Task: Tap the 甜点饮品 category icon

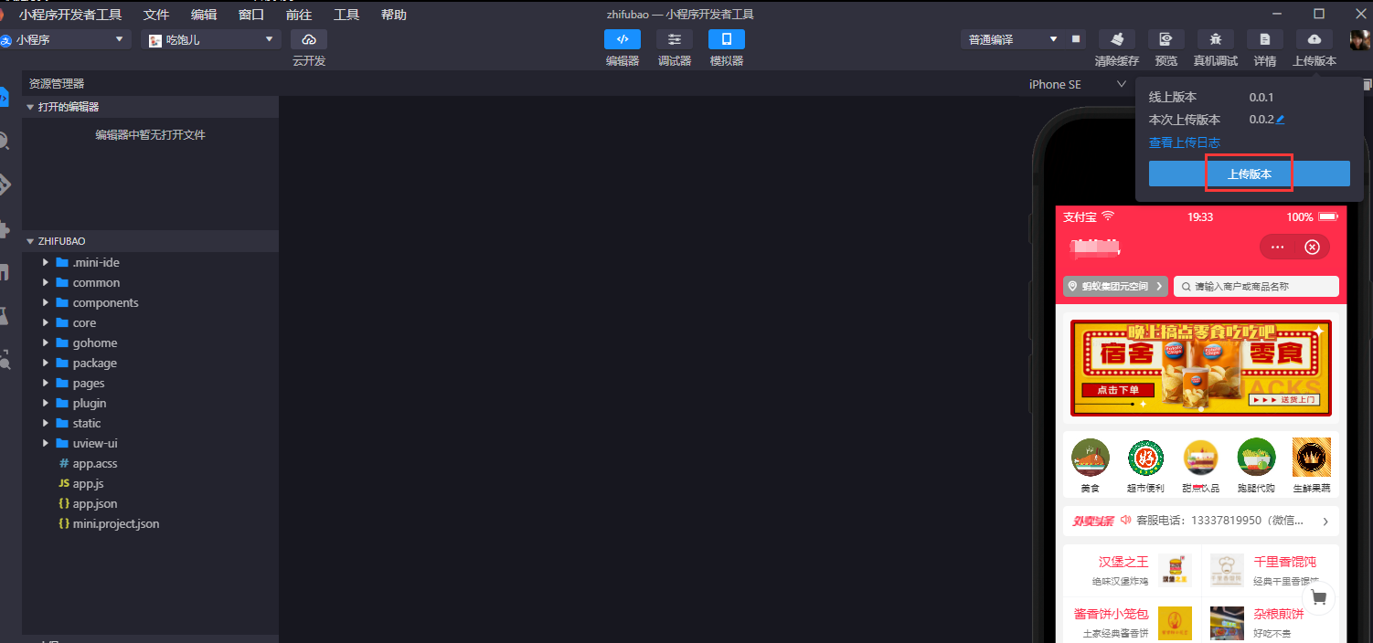Action: pos(1200,459)
